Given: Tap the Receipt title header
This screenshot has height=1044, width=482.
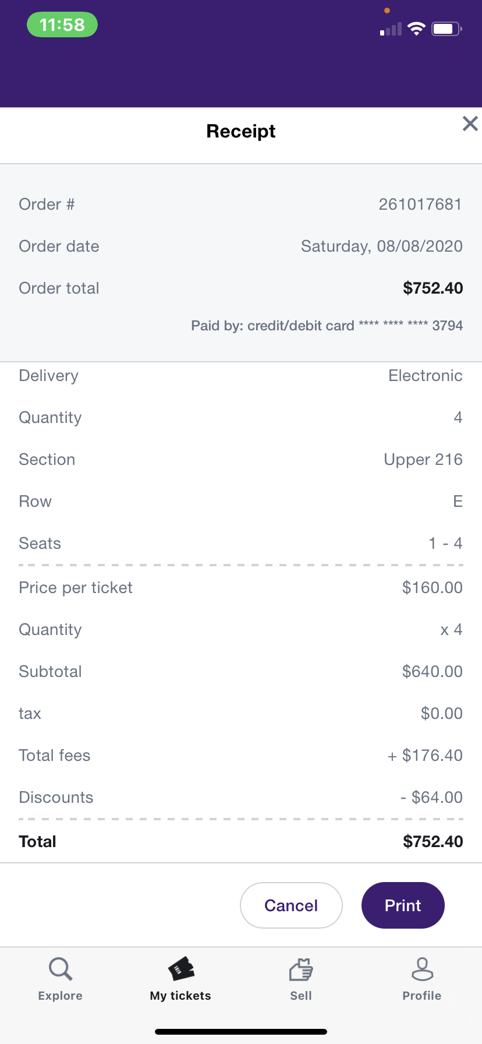Looking at the screenshot, I should tap(241, 132).
